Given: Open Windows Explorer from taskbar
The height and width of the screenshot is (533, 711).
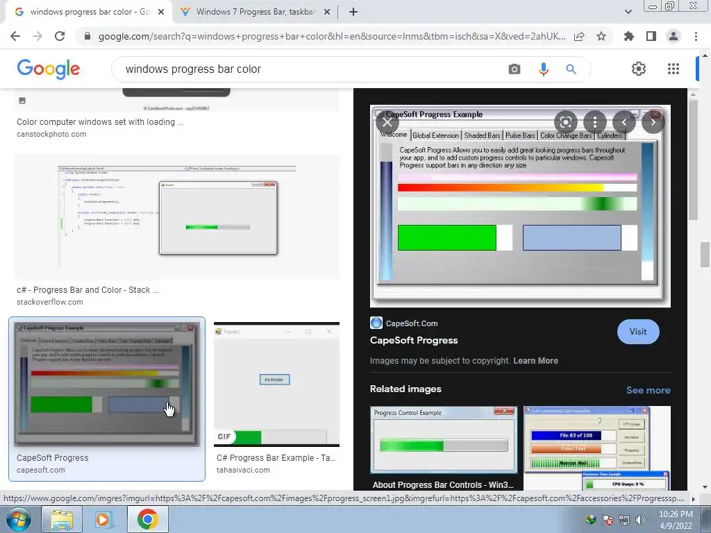Looking at the screenshot, I should (62, 519).
